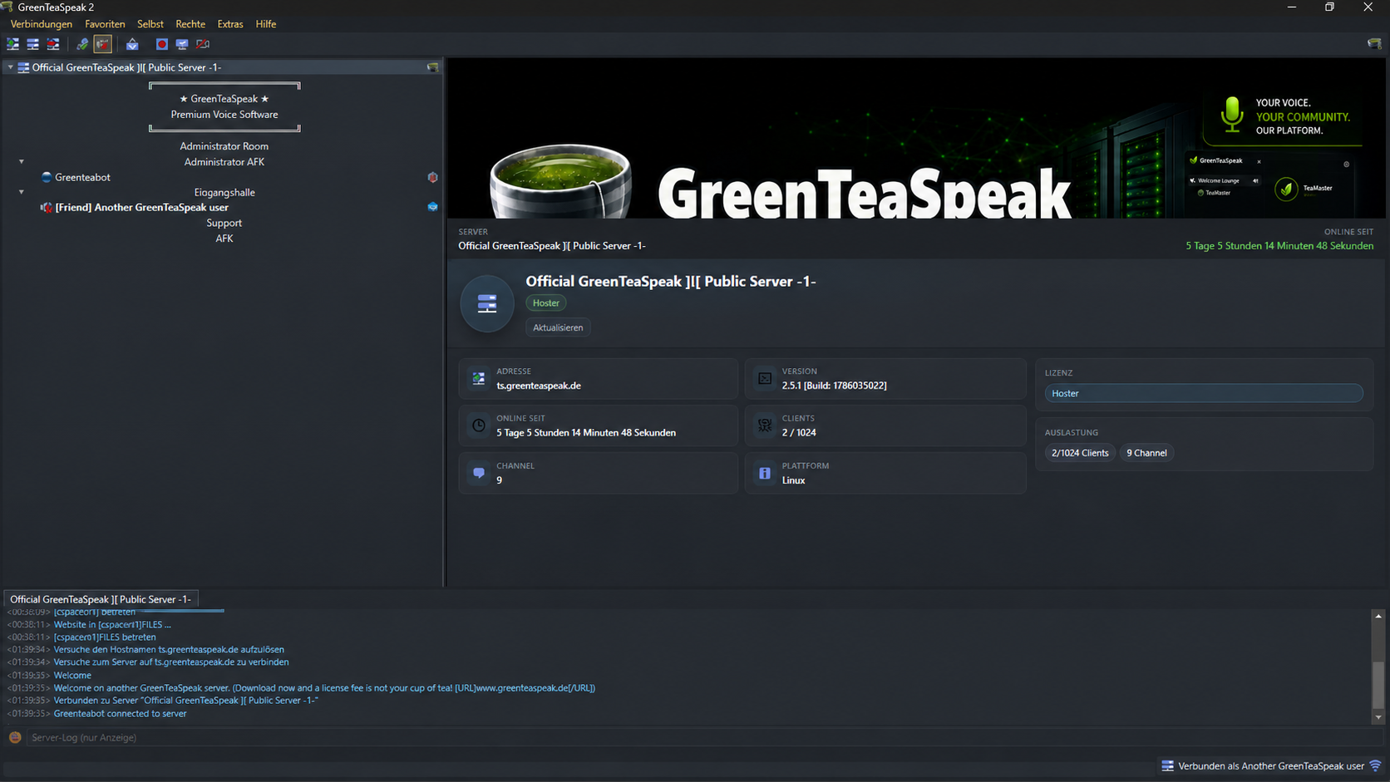The height and width of the screenshot is (782, 1390).
Task: Click the address icon beside ts.greenteaspeak.de
Action: tap(479, 379)
